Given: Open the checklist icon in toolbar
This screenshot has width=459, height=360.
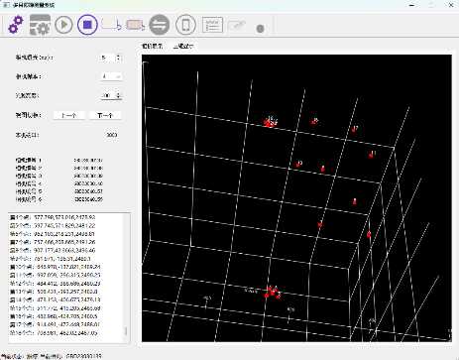Looking at the screenshot, I should [x=212, y=25].
